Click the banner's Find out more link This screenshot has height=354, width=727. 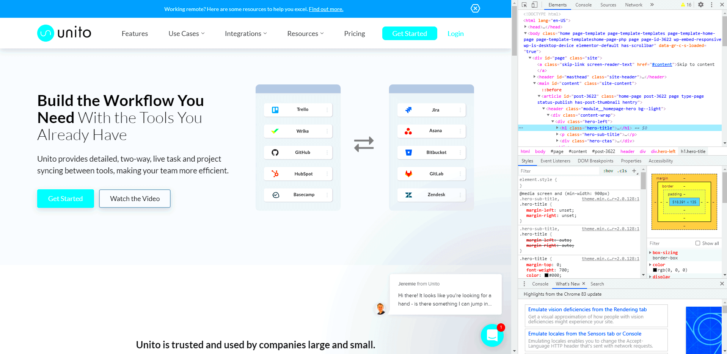[x=326, y=9]
